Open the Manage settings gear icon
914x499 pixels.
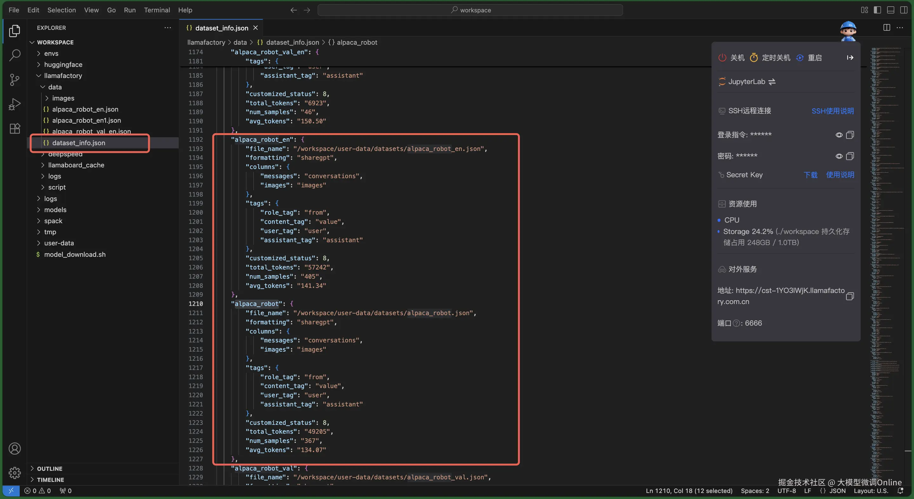click(x=15, y=472)
